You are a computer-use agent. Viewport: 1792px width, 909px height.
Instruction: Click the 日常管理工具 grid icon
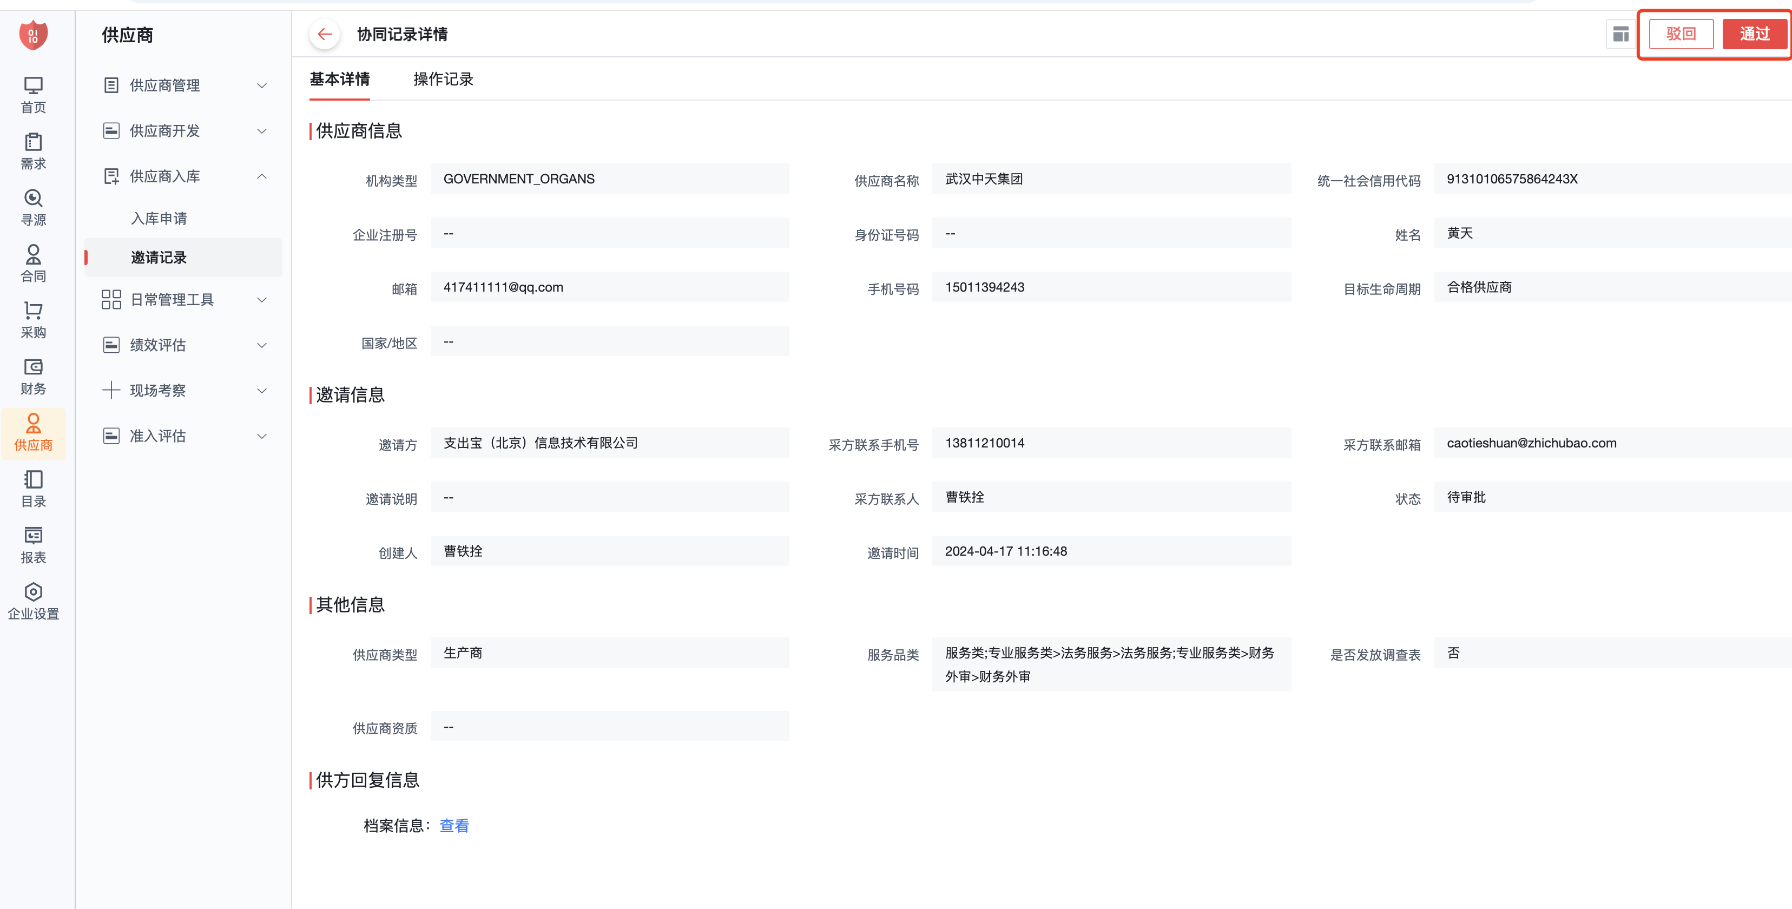[111, 300]
